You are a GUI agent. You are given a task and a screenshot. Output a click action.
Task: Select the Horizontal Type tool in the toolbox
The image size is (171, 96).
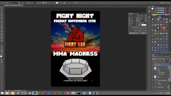click(x=2, y=43)
